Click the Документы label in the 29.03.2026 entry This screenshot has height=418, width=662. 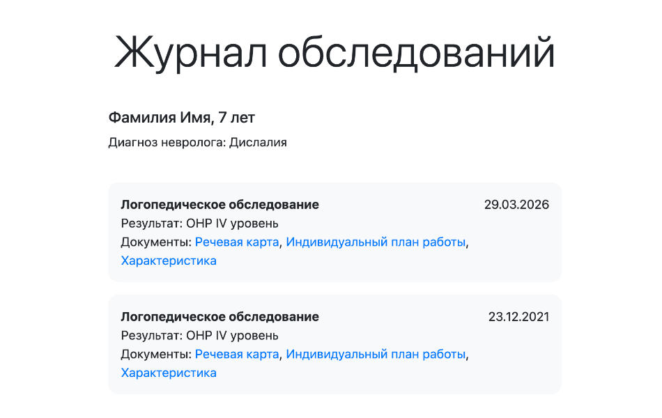tap(156, 242)
